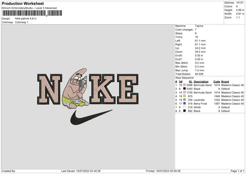Click 'White' in the Description column
246x174 pixels.
(x=197, y=107)
